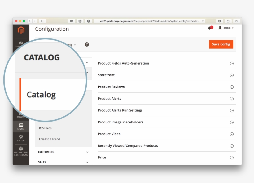Expand the Price section
Viewport: 254px width, 183px height.
pos(167,158)
